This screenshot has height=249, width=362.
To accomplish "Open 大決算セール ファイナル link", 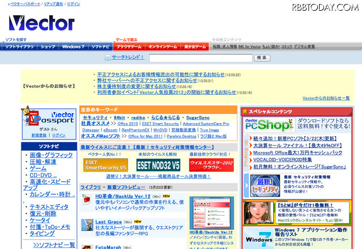I will click(298, 146).
